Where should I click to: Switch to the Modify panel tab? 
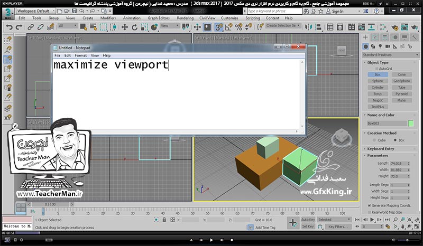click(375, 37)
